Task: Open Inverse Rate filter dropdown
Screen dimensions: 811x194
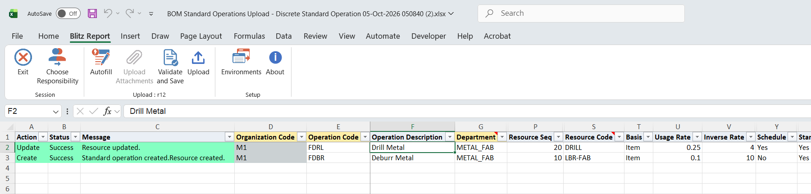Action: tap(751, 137)
